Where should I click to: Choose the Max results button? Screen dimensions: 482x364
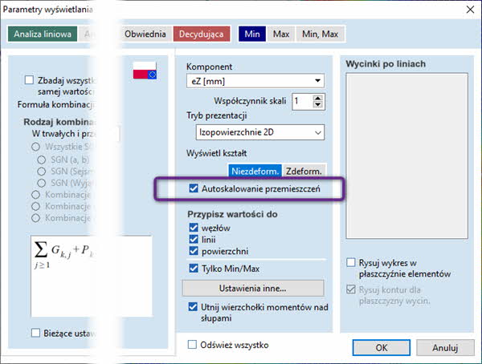281,34
